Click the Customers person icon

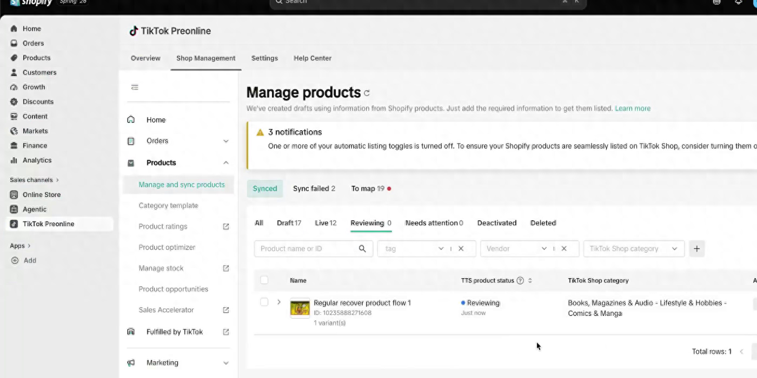click(14, 72)
